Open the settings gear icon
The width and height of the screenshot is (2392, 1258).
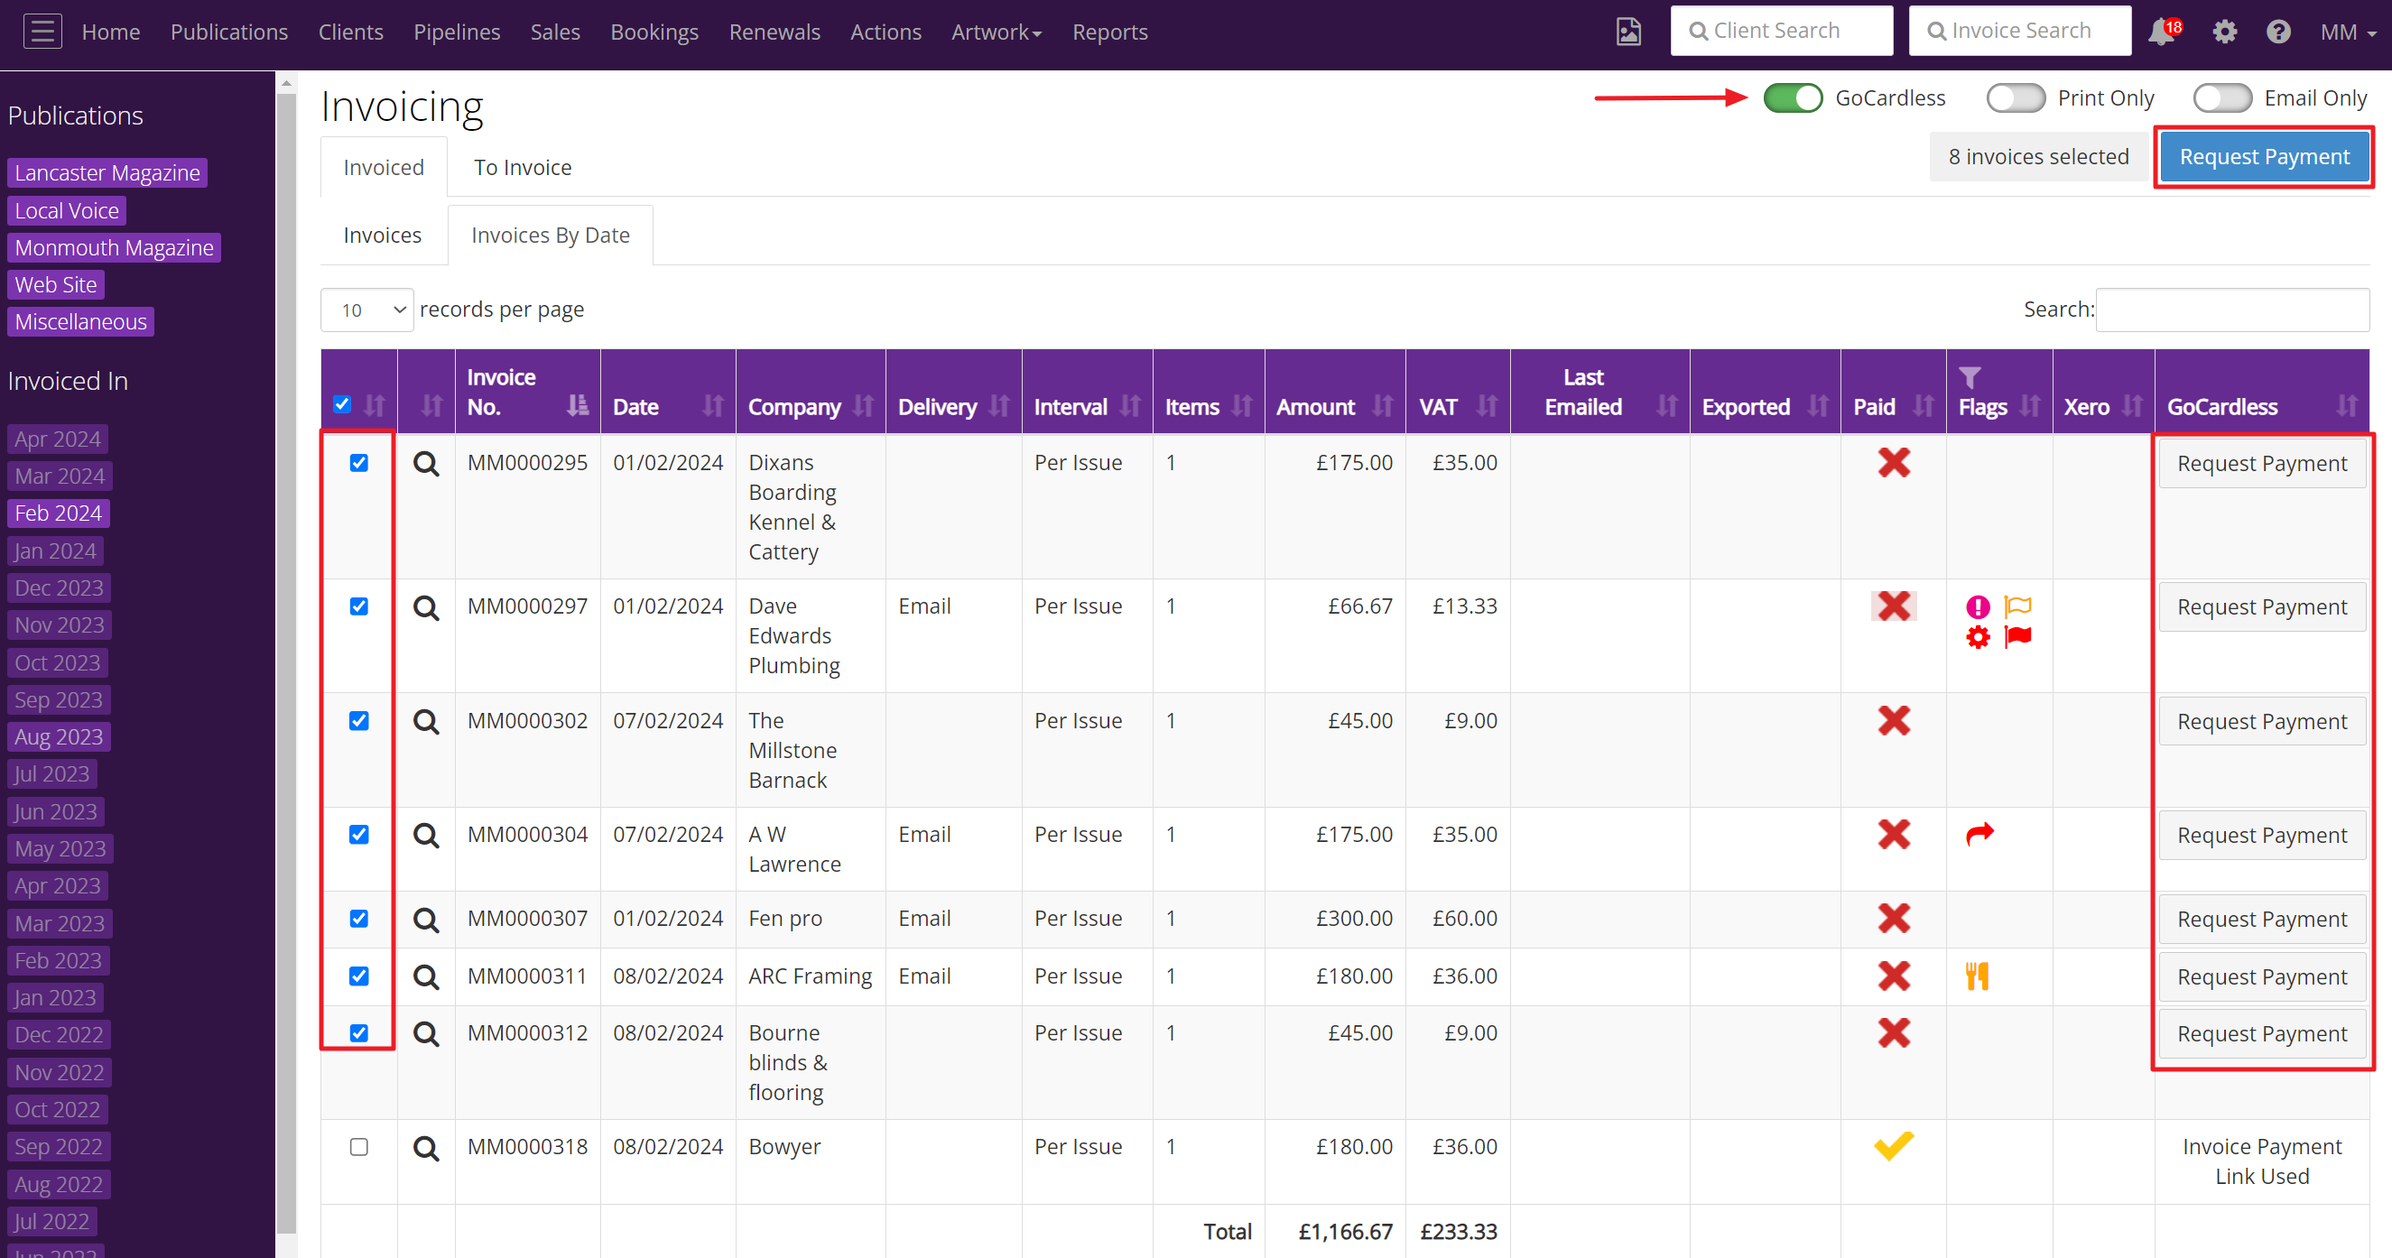pos(2225,32)
